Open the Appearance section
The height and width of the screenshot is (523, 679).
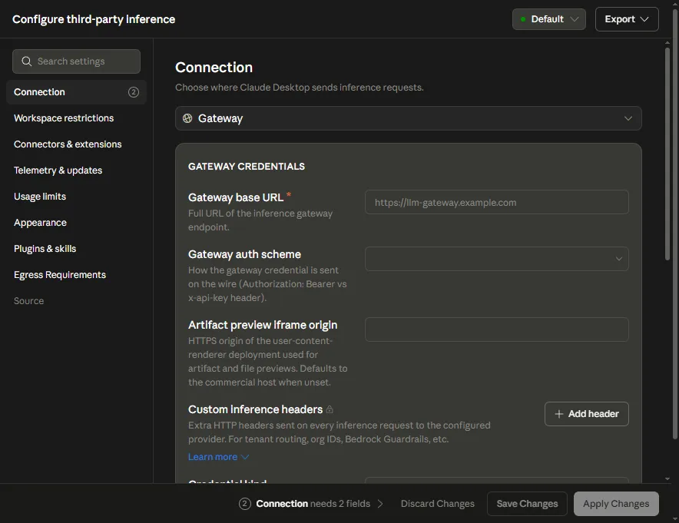[x=40, y=223]
